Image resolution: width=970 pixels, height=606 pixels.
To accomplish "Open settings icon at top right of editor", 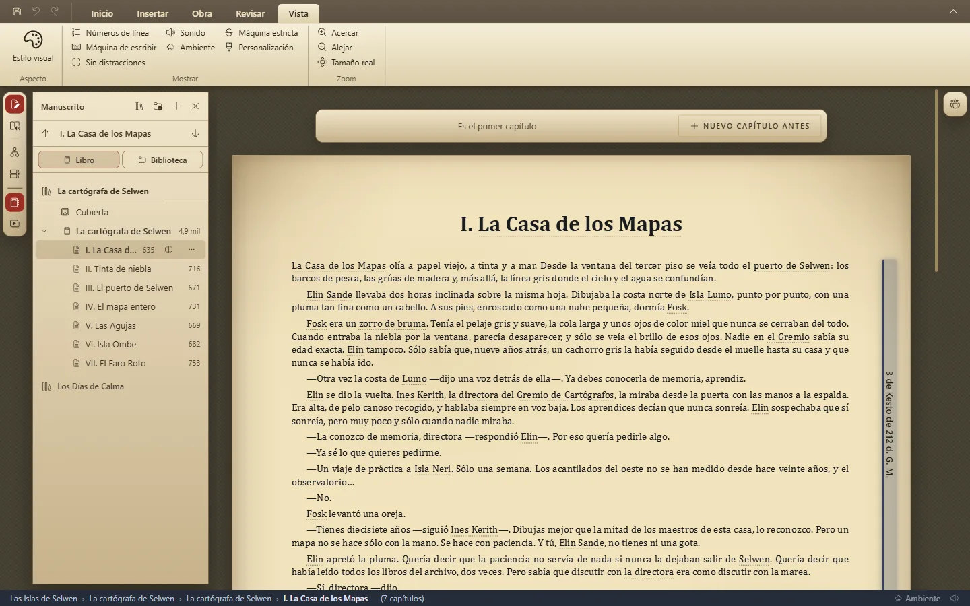I will tap(955, 104).
